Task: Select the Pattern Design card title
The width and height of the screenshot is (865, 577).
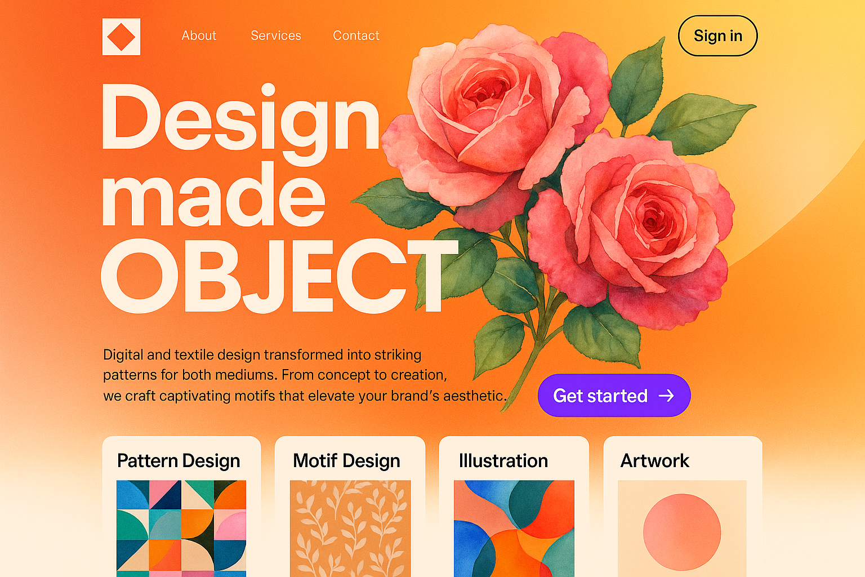Action: click(179, 461)
